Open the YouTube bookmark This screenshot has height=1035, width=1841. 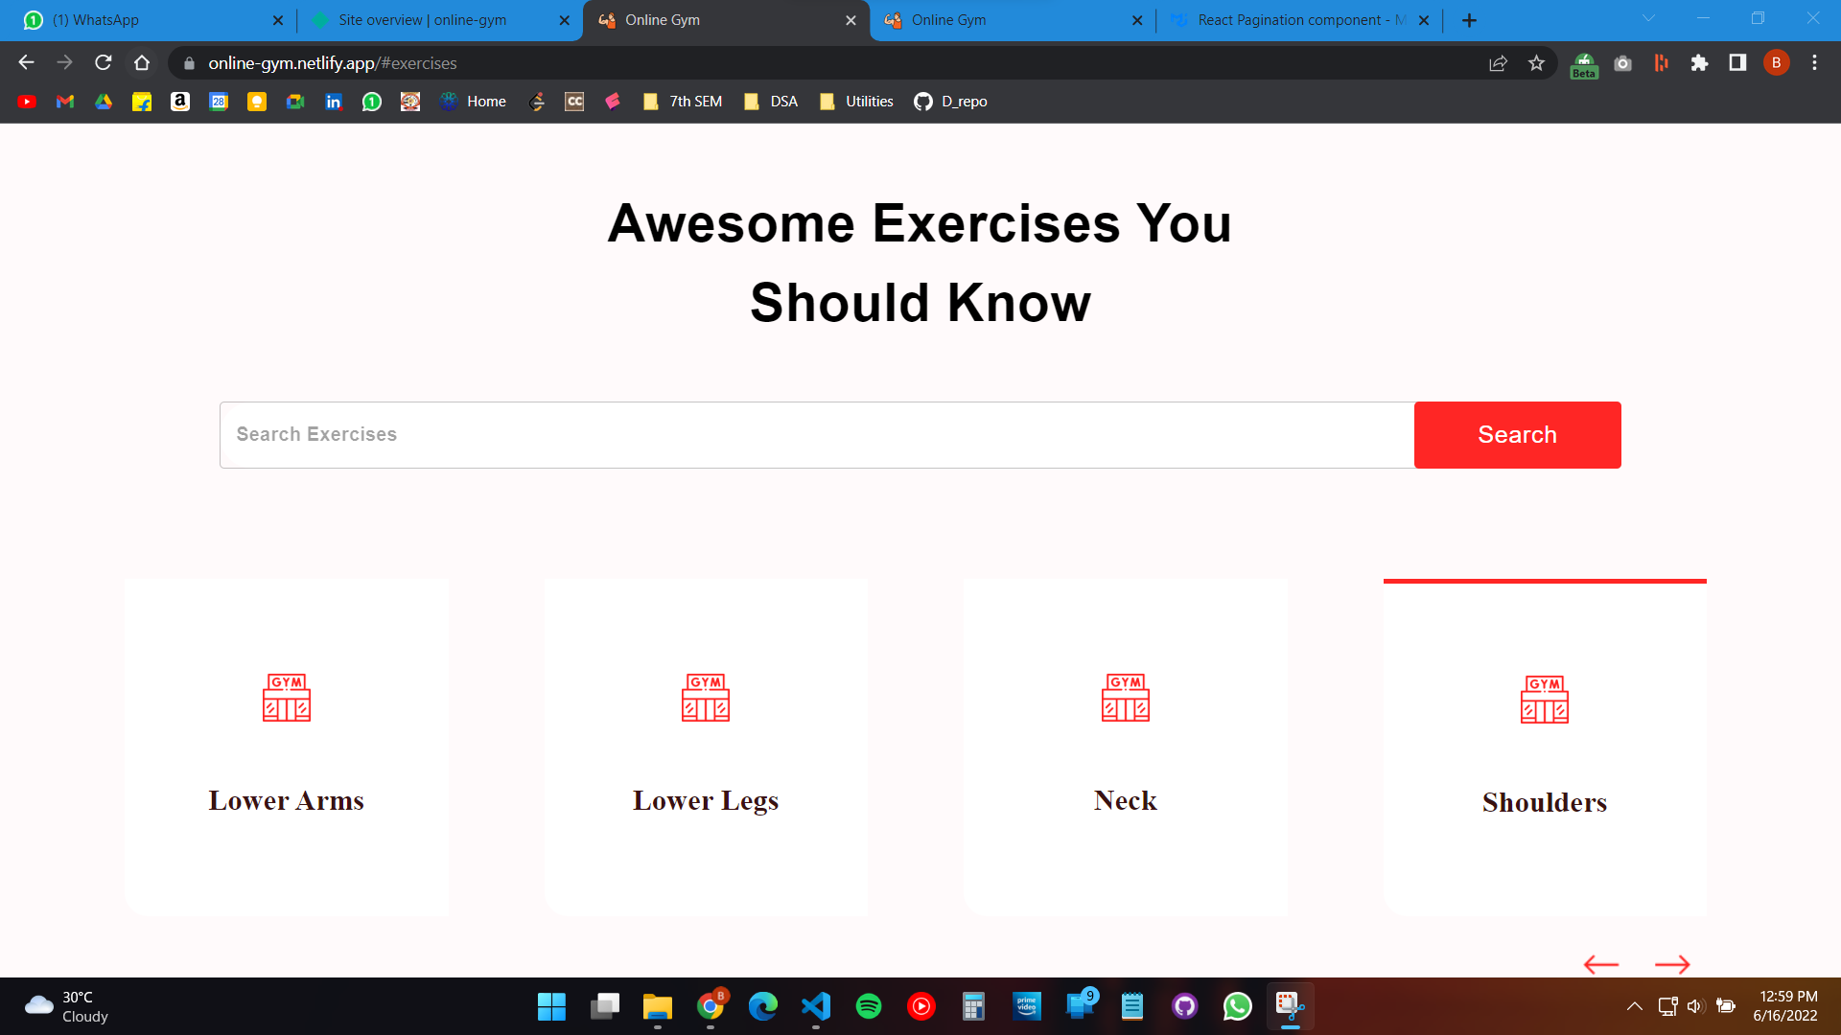coord(27,101)
